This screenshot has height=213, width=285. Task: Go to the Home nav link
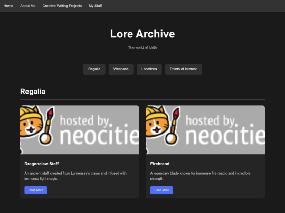(8, 6)
